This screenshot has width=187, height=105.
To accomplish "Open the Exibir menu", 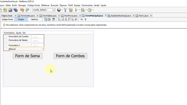I will click(x=15, y=5).
